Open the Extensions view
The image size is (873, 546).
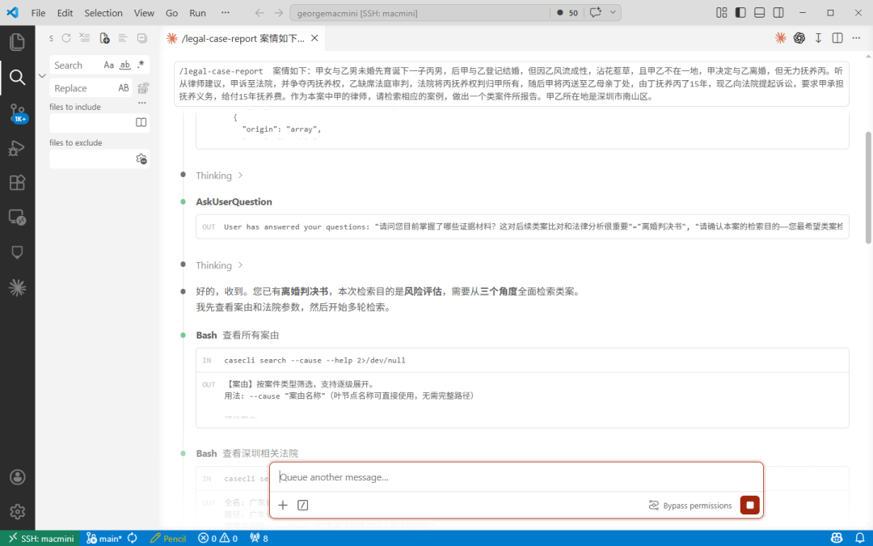(17, 183)
